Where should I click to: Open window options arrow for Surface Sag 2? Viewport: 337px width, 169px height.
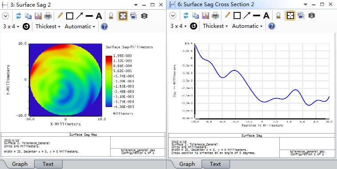click(x=136, y=5)
